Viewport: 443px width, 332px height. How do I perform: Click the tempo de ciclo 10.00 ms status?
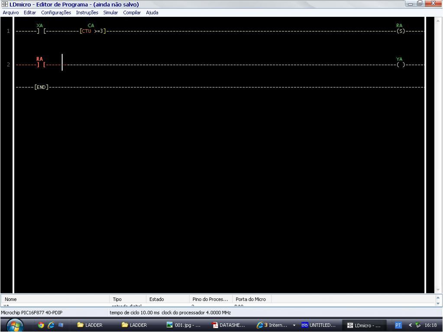(135, 313)
